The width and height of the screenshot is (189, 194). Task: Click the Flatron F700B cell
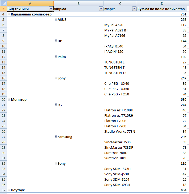pyautogui.click(x=120, y=121)
